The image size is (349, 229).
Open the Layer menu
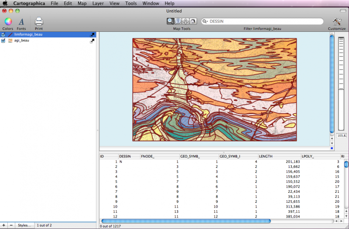pyautogui.click(x=98, y=3)
